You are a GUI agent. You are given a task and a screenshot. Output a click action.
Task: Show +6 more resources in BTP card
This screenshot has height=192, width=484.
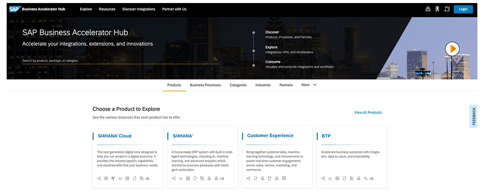[371, 179]
